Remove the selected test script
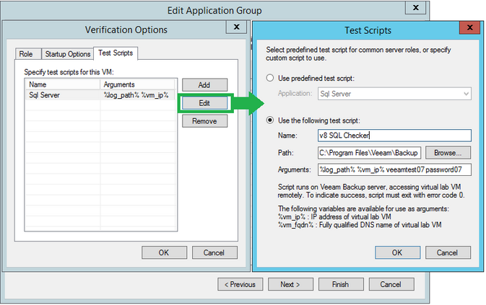486x305 pixels. click(205, 121)
